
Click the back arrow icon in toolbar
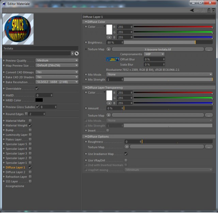192,10
